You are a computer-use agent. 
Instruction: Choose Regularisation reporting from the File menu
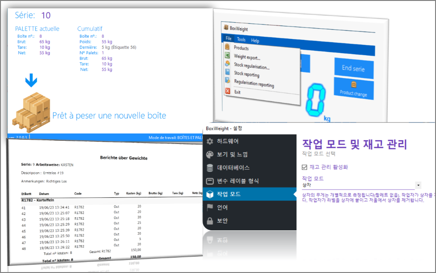coord(254,84)
